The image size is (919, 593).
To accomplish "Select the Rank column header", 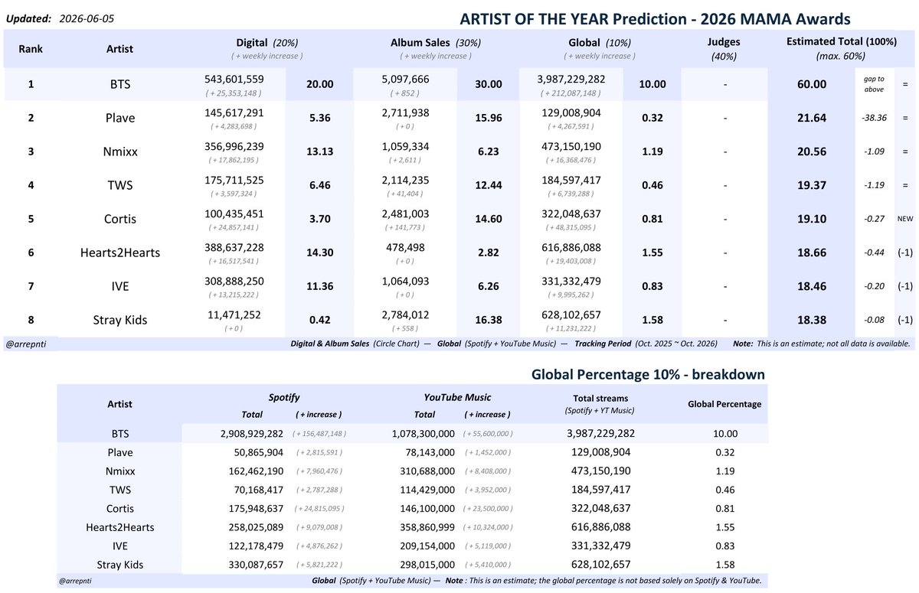I will (31, 49).
